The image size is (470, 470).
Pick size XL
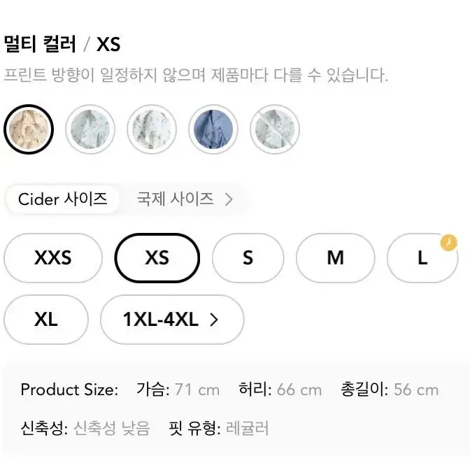[x=46, y=320]
